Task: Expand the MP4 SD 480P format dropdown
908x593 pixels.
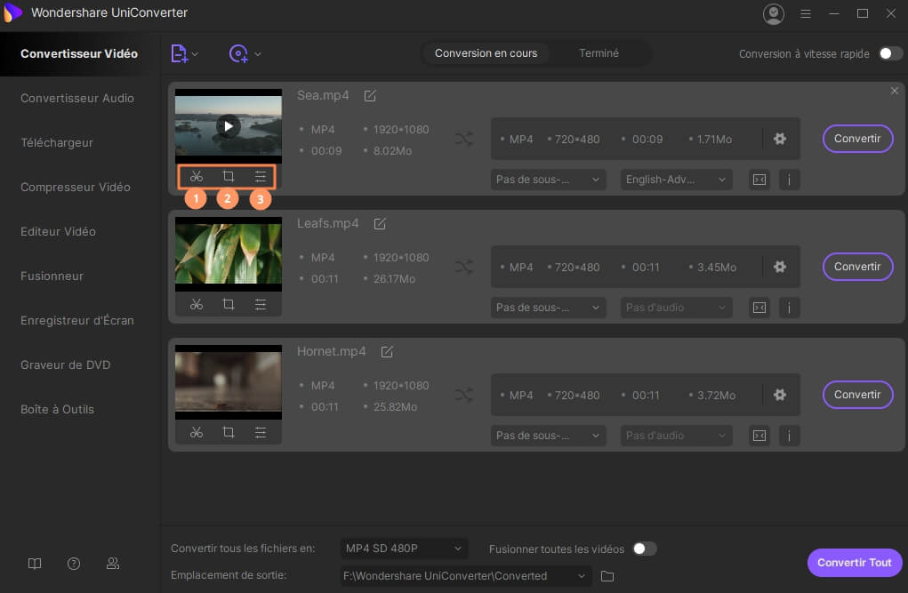Action: (404, 549)
